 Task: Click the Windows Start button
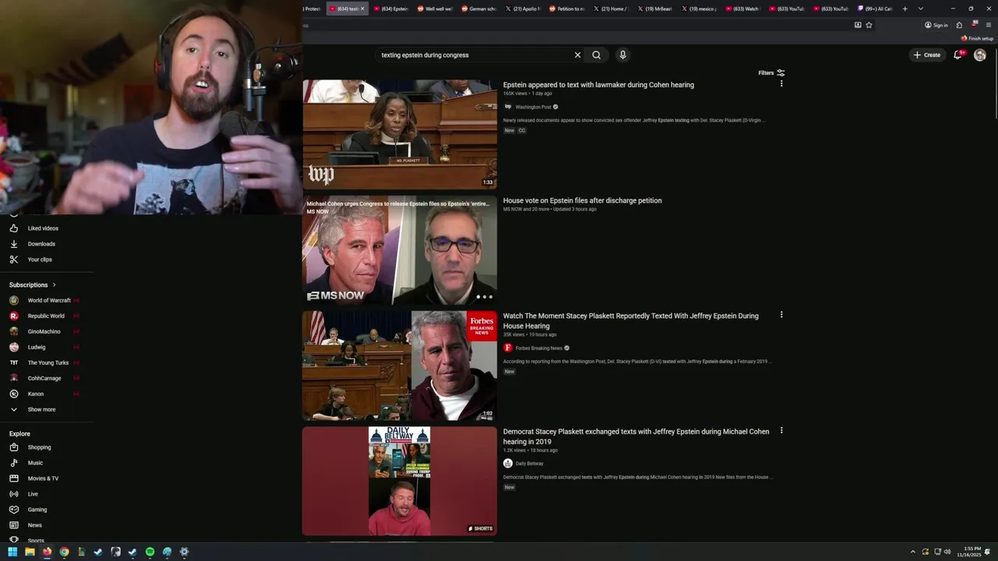click(x=12, y=552)
